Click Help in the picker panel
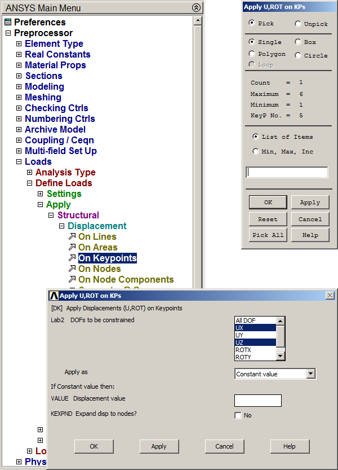Viewport: 338px width, 470px height. point(310,235)
